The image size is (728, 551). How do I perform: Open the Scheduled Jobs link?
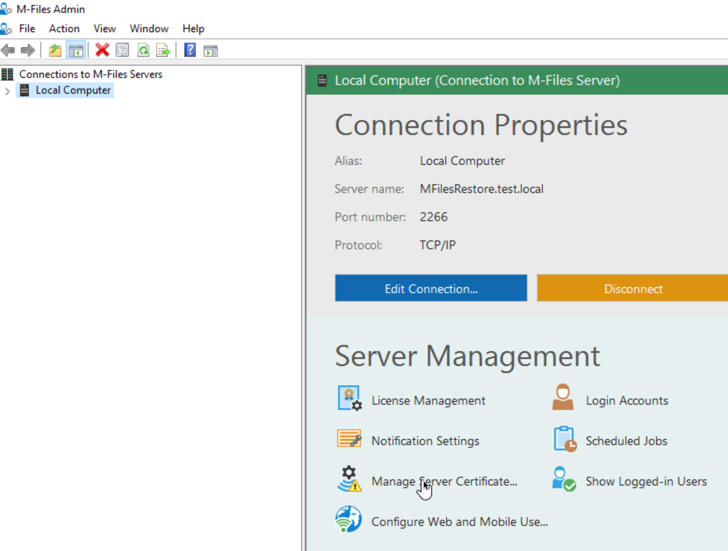click(x=626, y=441)
